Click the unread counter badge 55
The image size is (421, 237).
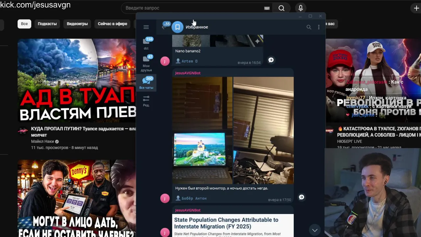coord(167,24)
